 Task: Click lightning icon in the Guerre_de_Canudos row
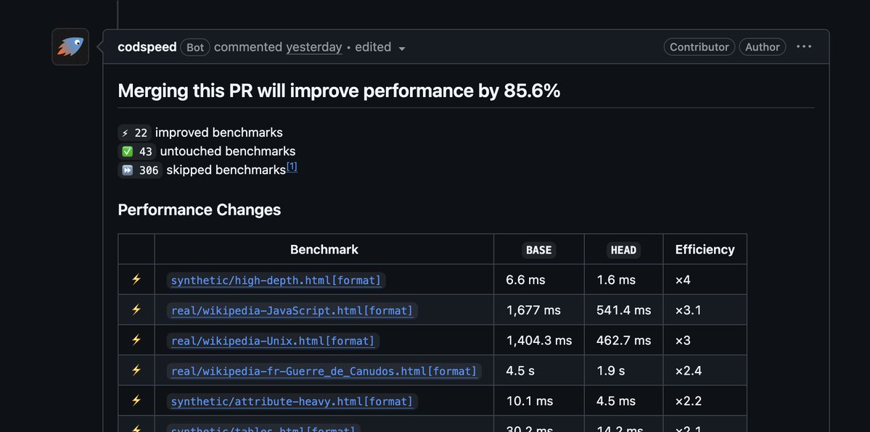[x=136, y=370]
